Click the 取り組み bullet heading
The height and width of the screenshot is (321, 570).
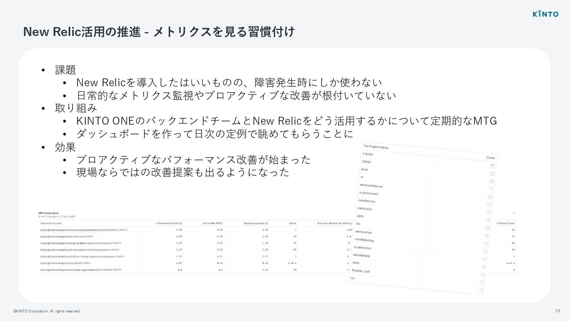tap(76, 108)
